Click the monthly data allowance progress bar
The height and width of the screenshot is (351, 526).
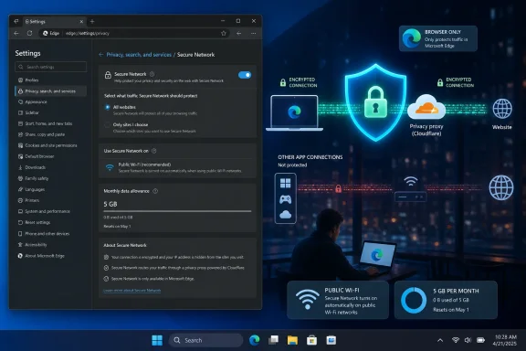coord(177,211)
